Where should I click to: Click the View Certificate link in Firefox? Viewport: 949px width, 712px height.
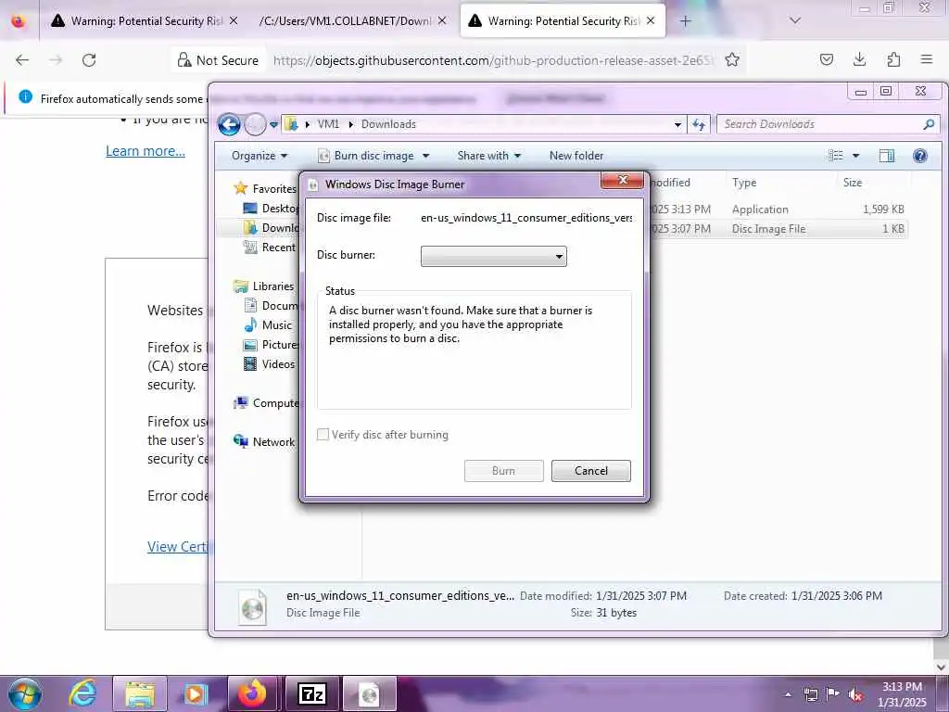coord(177,547)
